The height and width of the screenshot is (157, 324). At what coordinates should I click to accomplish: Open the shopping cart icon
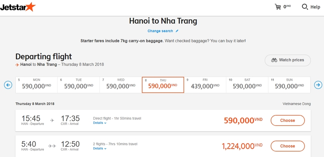tap(278, 7)
